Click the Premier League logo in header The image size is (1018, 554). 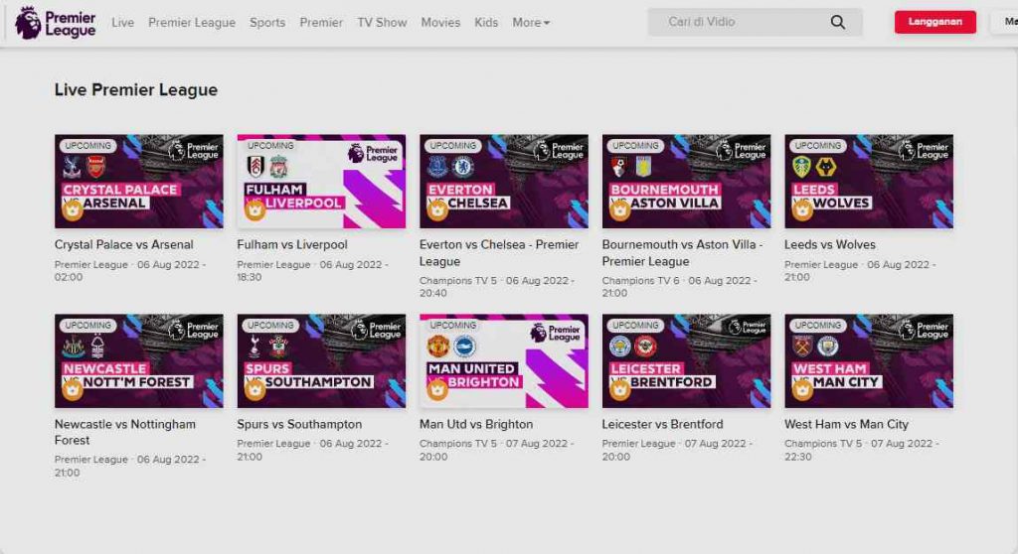(x=56, y=23)
